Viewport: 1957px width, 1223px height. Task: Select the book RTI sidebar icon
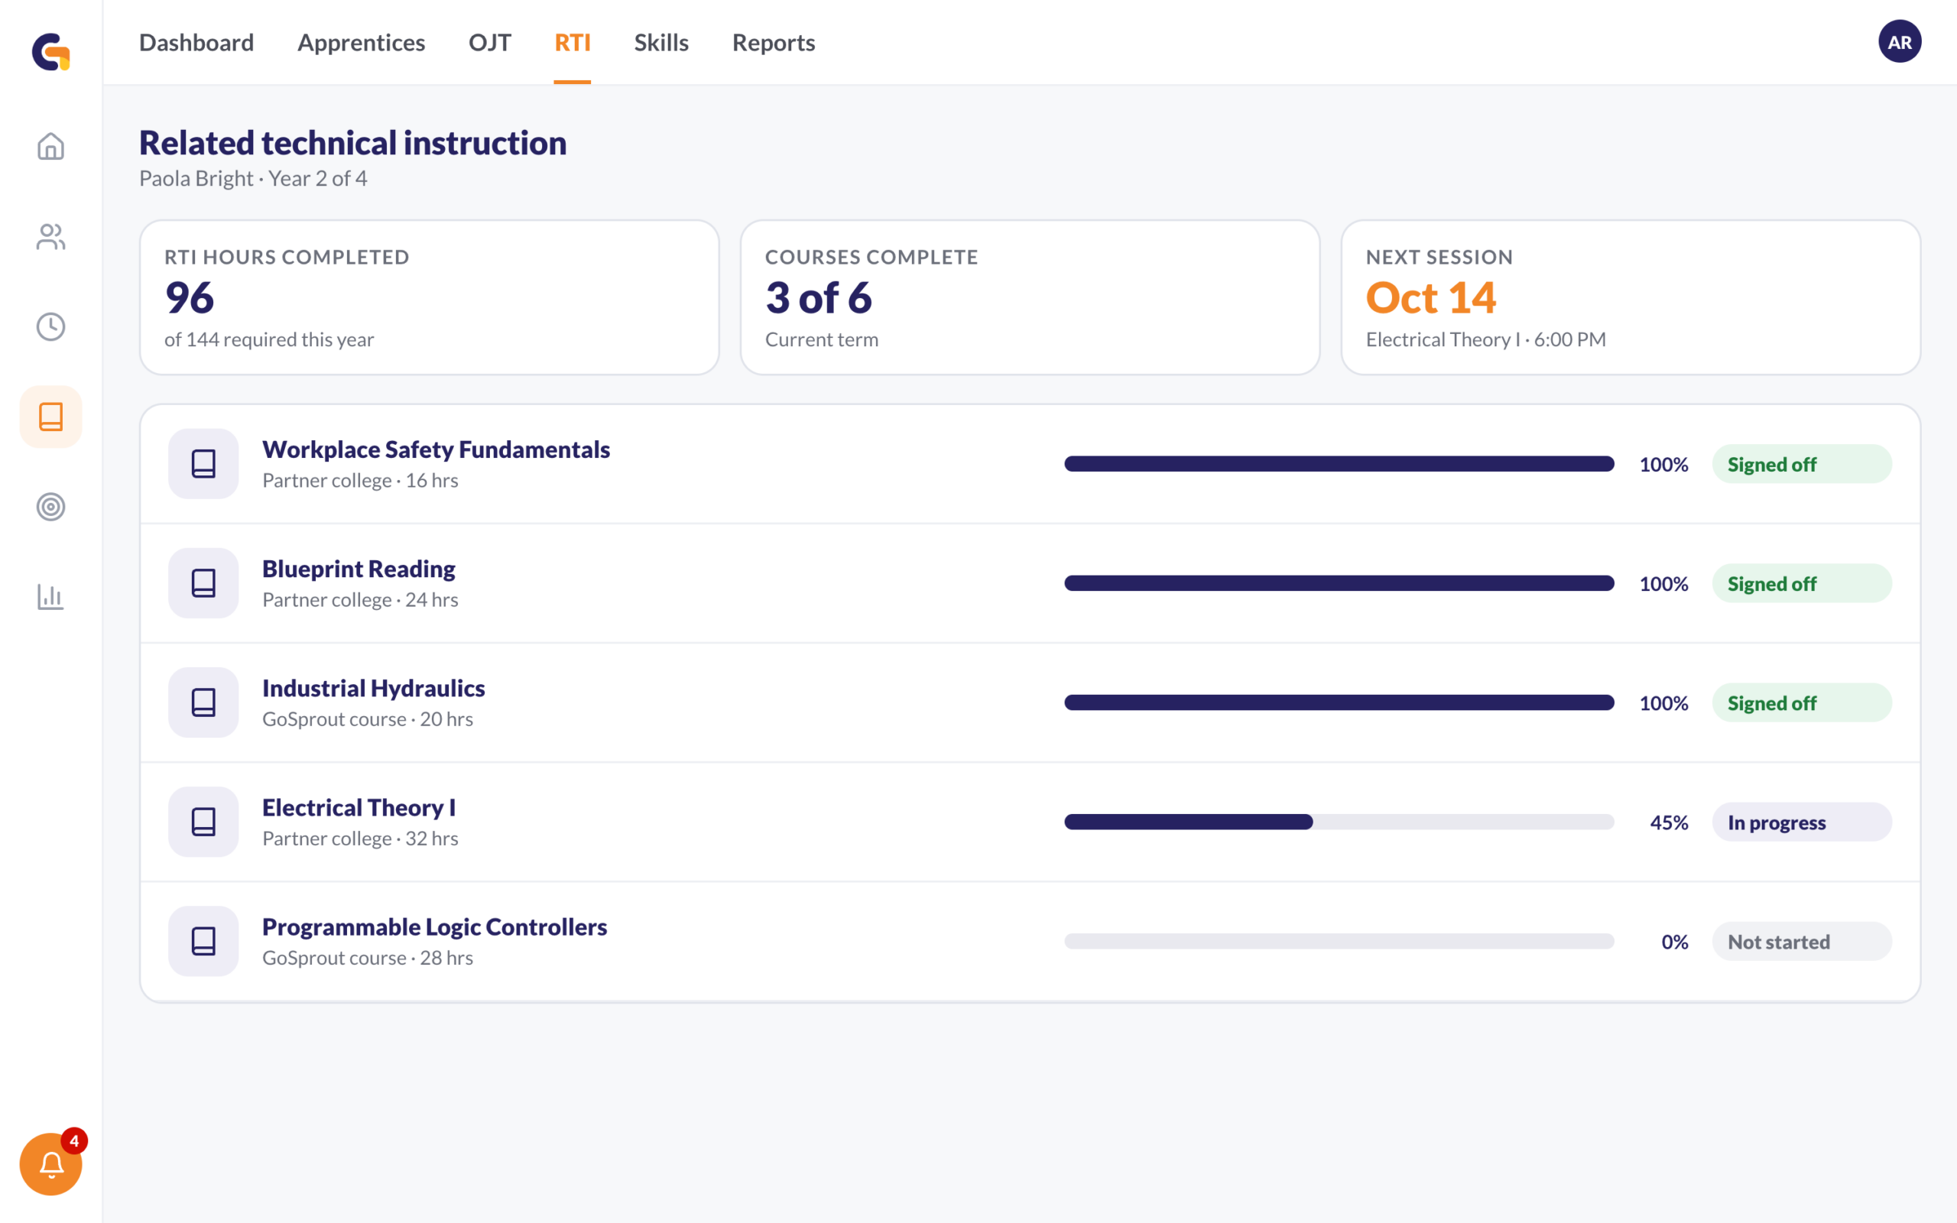point(51,417)
